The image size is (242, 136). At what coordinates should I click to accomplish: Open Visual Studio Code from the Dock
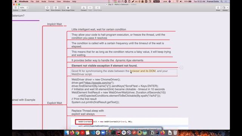coord(93,133)
